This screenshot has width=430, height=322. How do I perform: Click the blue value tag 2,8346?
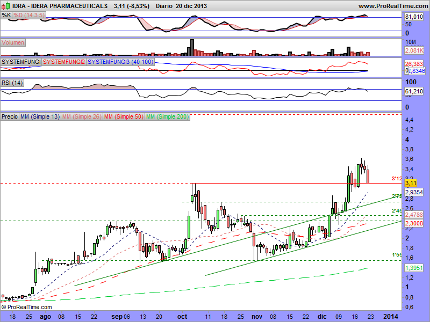point(417,71)
